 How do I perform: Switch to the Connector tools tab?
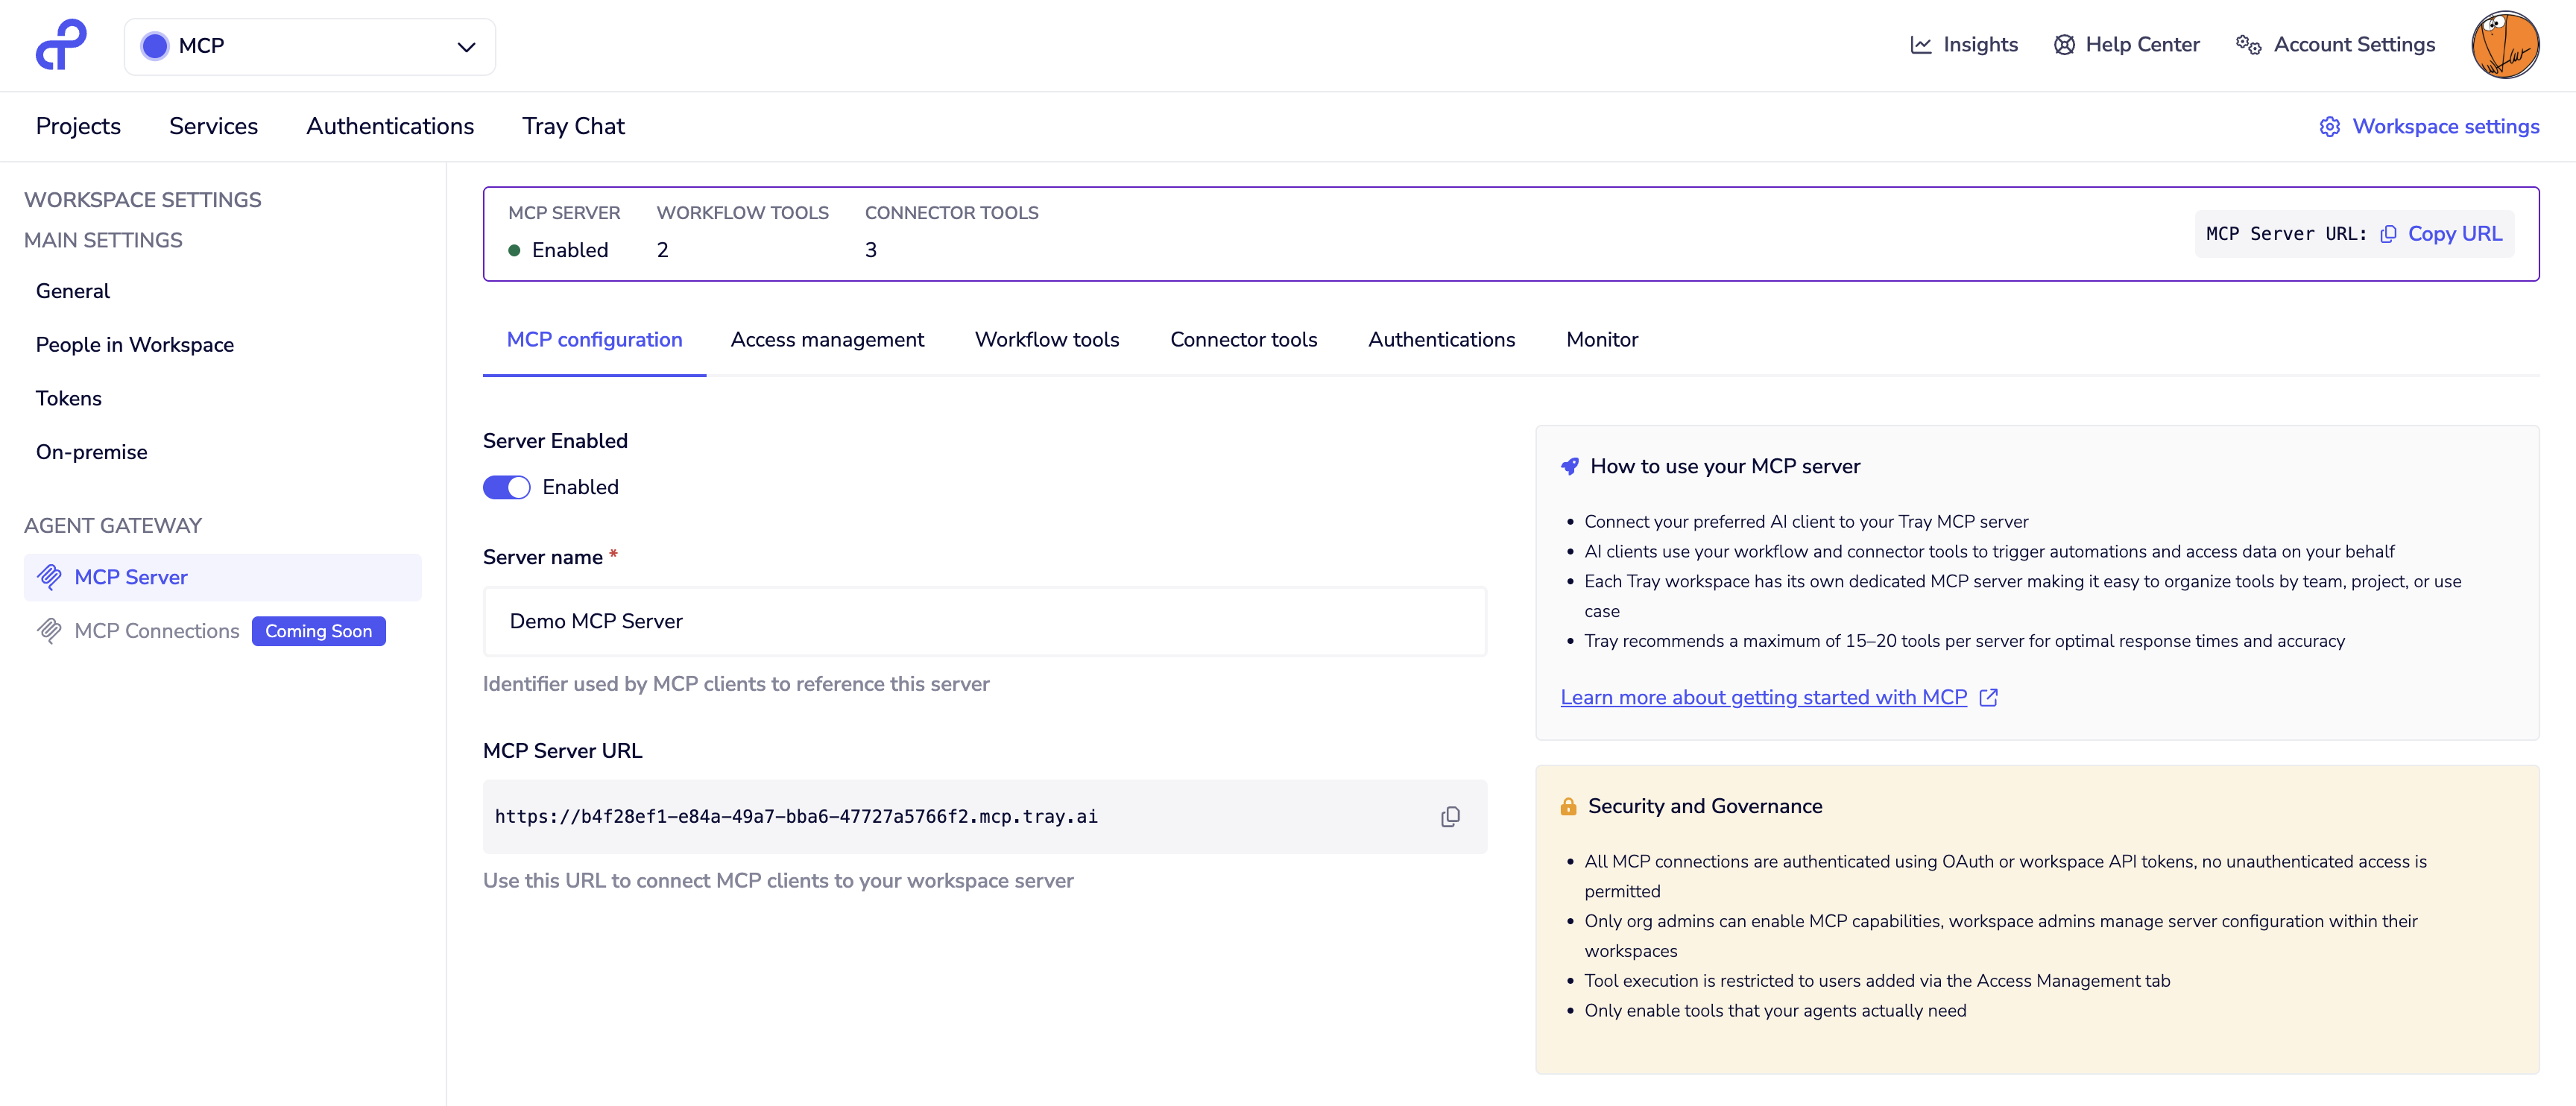coord(1244,340)
